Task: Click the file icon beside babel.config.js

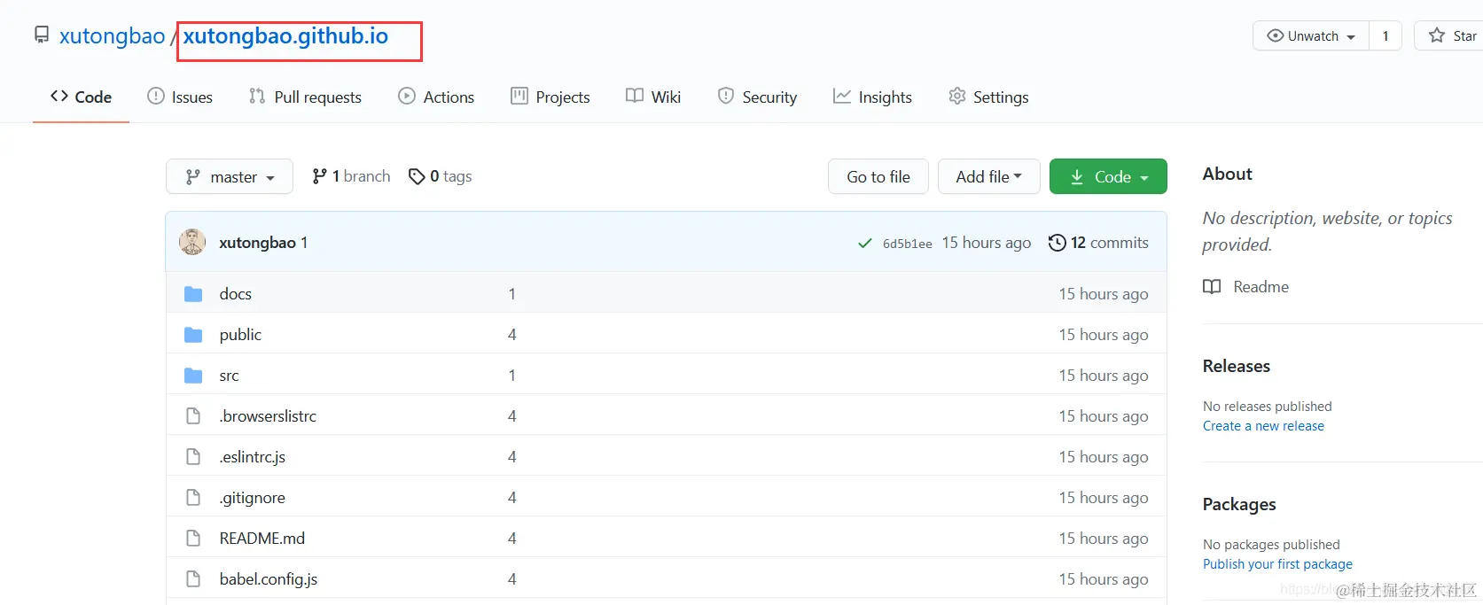Action: coord(193,578)
